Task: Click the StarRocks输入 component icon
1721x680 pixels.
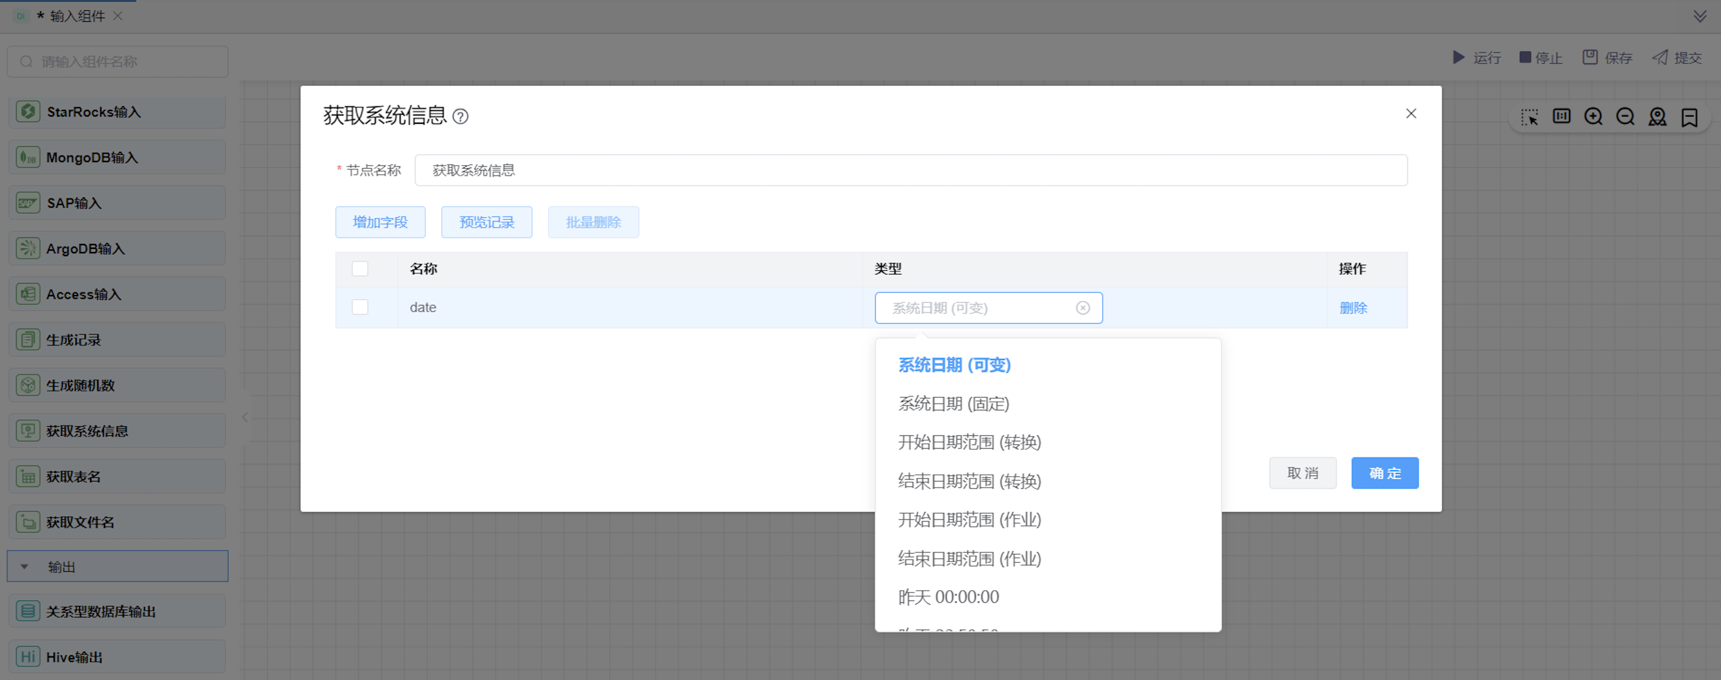Action: pos(28,112)
